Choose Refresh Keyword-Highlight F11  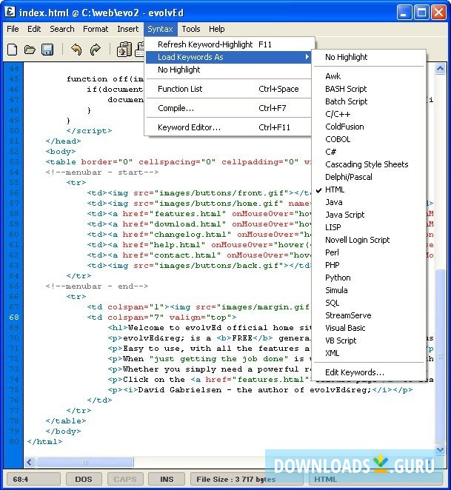click(x=228, y=44)
